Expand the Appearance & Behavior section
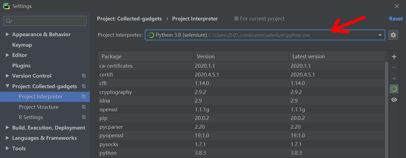406x158 pixels. pos(7,34)
